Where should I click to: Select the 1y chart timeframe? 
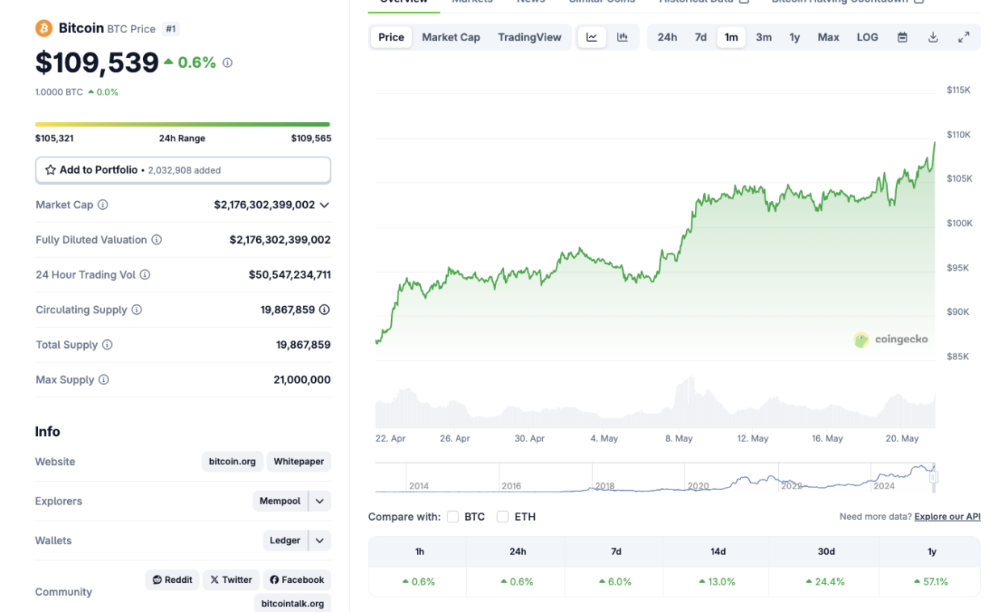pos(794,36)
